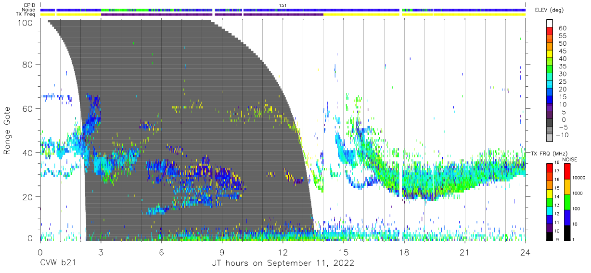Click the TX frequency scale label '9'
The image size is (591, 273).
click(558, 240)
